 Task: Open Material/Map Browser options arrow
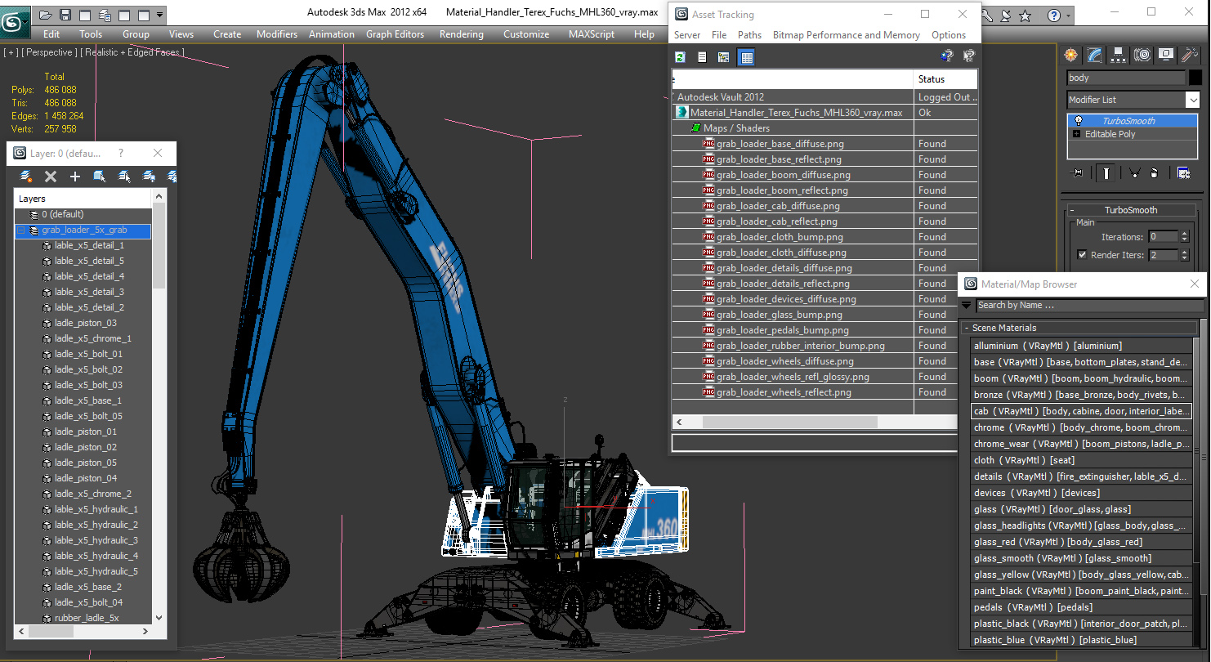pyautogui.click(x=967, y=305)
